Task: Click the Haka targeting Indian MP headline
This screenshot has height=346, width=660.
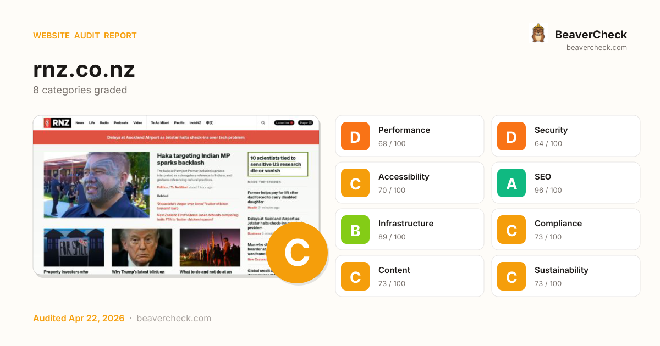Action: click(x=194, y=159)
